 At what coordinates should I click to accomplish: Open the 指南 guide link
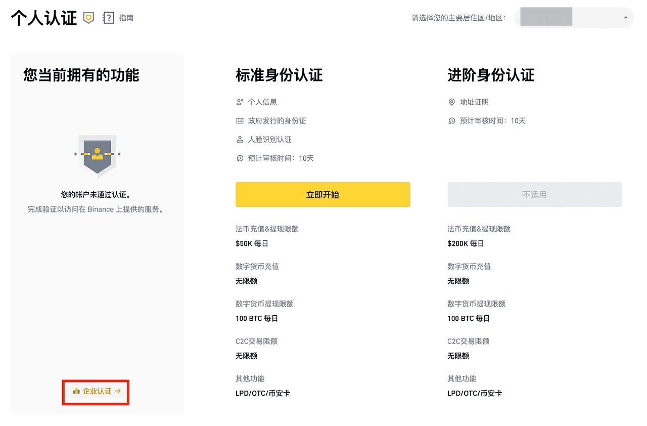[x=126, y=18]
